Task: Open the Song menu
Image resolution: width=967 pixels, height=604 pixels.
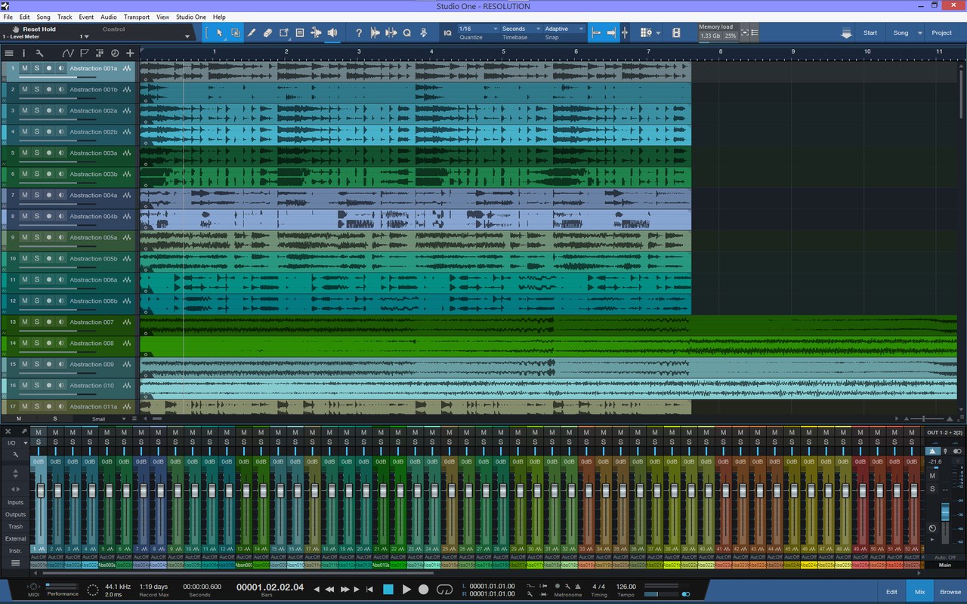Action: click(x=43, y=17)
